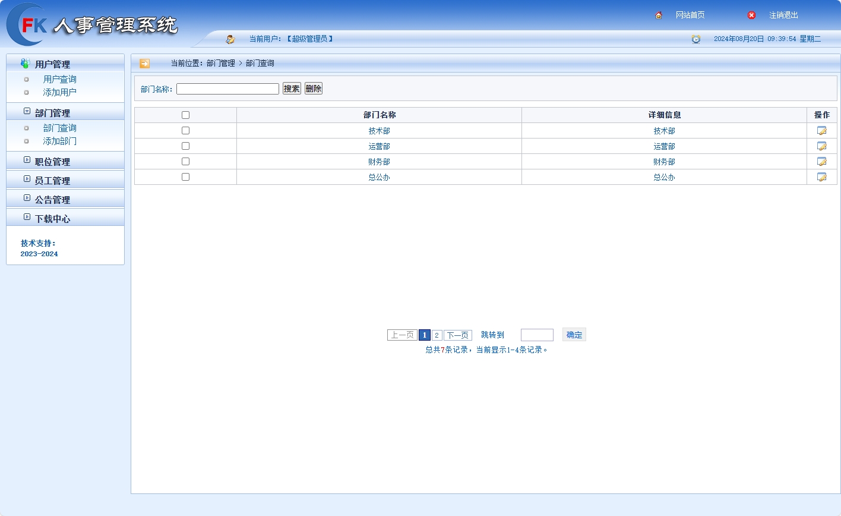Open 部门查询 in the sidebar

[x=59, y=128]
